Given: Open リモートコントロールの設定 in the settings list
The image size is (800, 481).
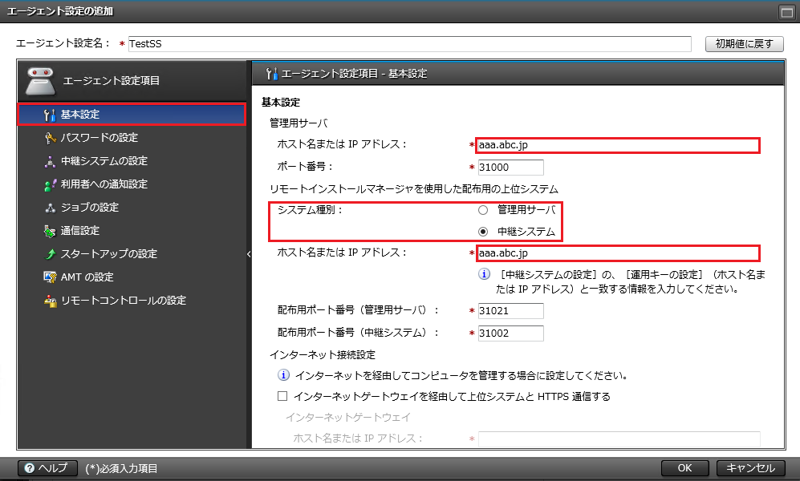Looking at the screenshot, I should 132,301.
